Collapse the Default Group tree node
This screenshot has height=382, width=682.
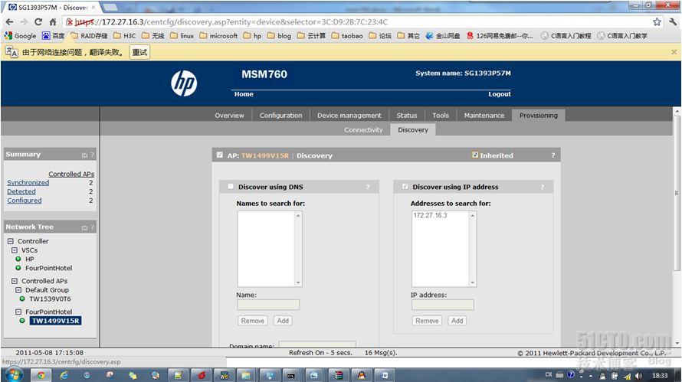(x=18, y=290)
